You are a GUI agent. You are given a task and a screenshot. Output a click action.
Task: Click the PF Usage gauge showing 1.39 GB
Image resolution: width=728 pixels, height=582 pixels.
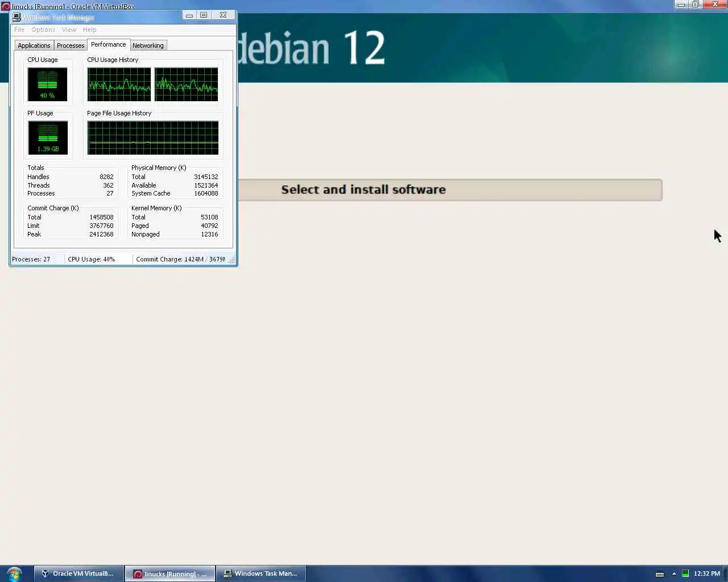pos(48,138)
